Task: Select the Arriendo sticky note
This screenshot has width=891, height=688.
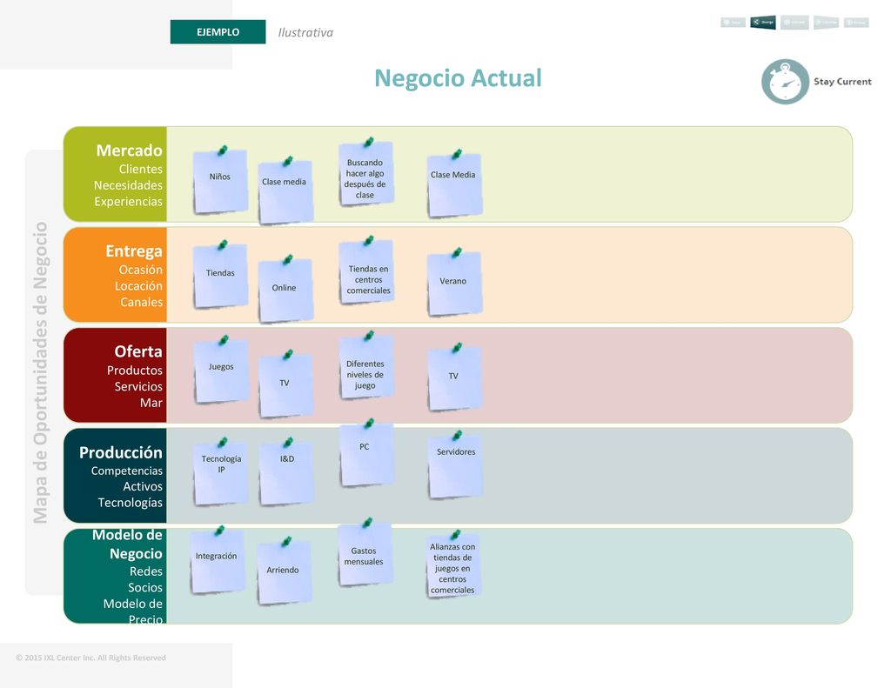Action: 285,572
